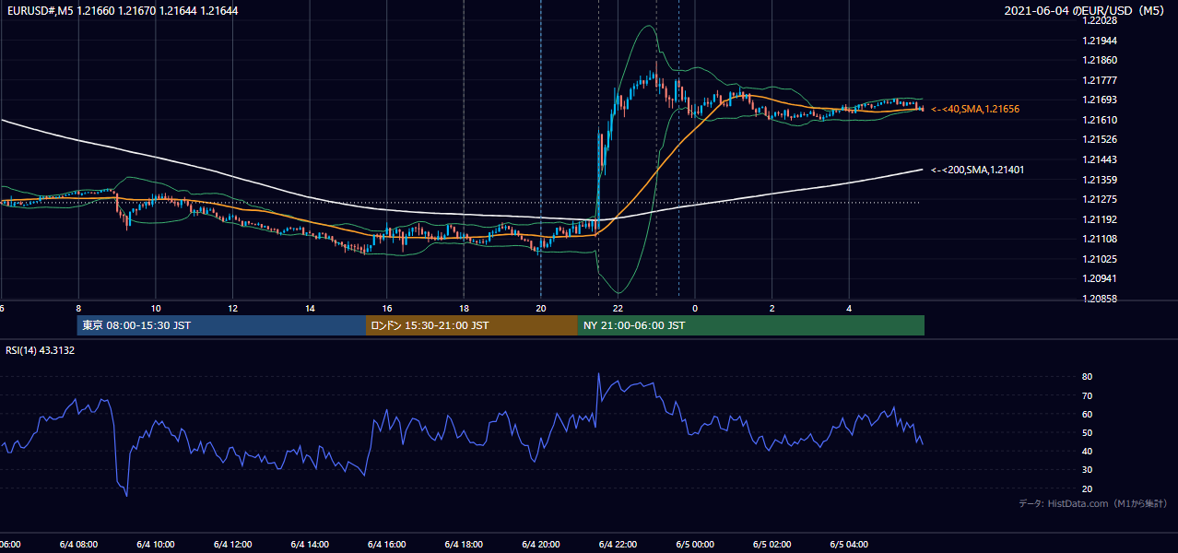Image resolution: width=1178 pixels, height=553 pixels.
Task: Click the 1.20858 price axis label
Action: click(x=1100, y=299)
